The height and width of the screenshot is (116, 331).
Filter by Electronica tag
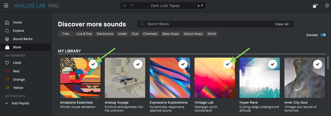105,34
